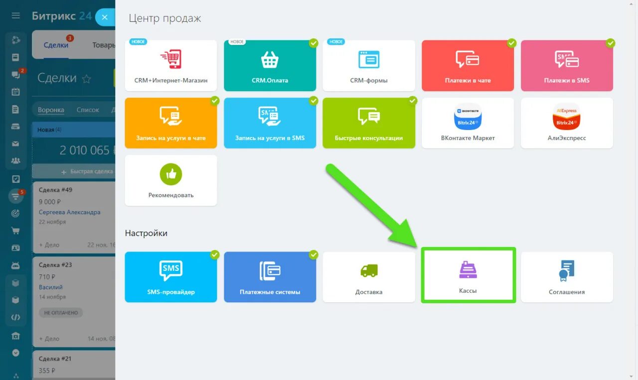The image size is (638, 380).
Task: Mark Сделки as favorite with the star
Action: (87, 79)
